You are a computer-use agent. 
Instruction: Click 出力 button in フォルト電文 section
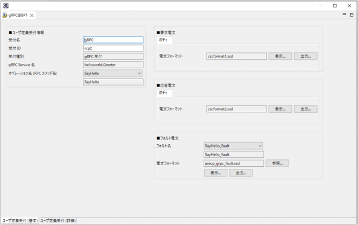coord(241,173)
